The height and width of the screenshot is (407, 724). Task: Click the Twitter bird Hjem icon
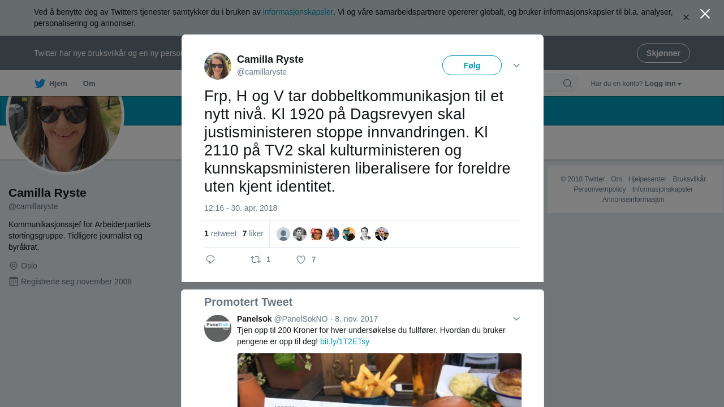point(40,84)
